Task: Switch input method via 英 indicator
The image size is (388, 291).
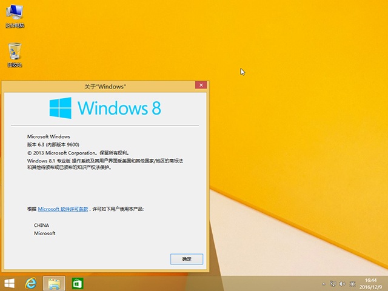Action: (x=352, y=284)
